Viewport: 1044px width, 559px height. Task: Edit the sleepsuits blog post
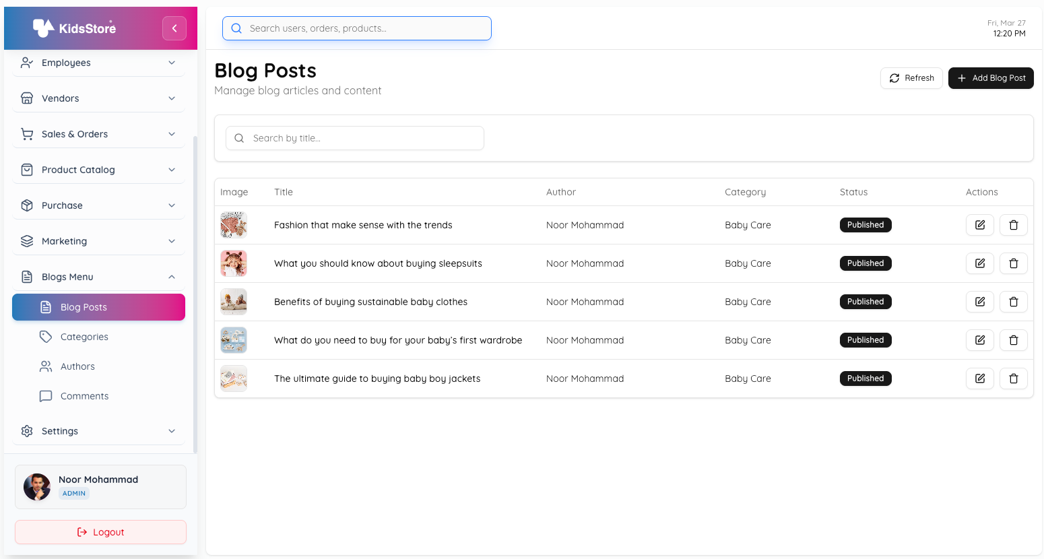[x=979, y=263]
